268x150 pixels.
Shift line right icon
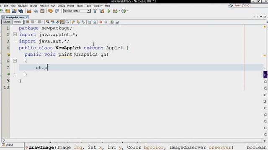(94, 22)
